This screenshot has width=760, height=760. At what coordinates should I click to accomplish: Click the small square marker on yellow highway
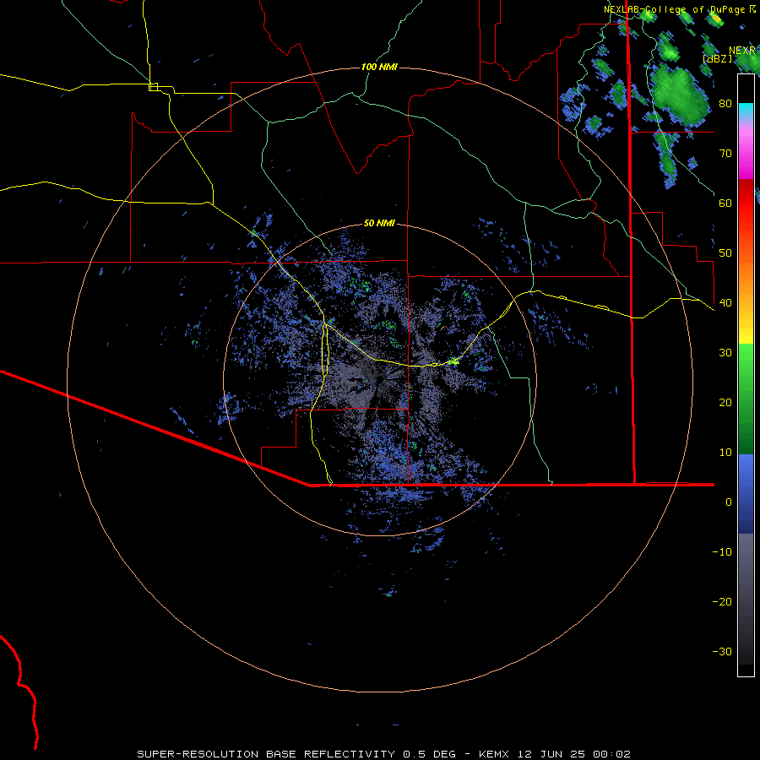tap(153, 87)
